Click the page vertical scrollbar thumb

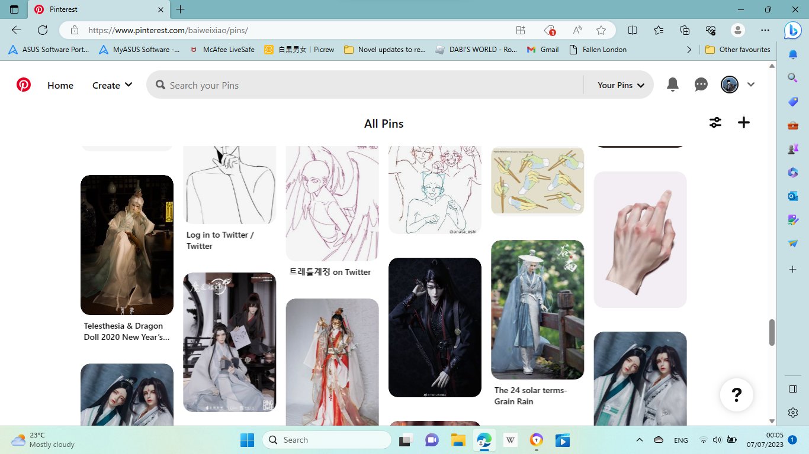point(772,332)
